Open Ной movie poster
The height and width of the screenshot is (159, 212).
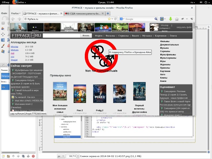coord(120,94)
